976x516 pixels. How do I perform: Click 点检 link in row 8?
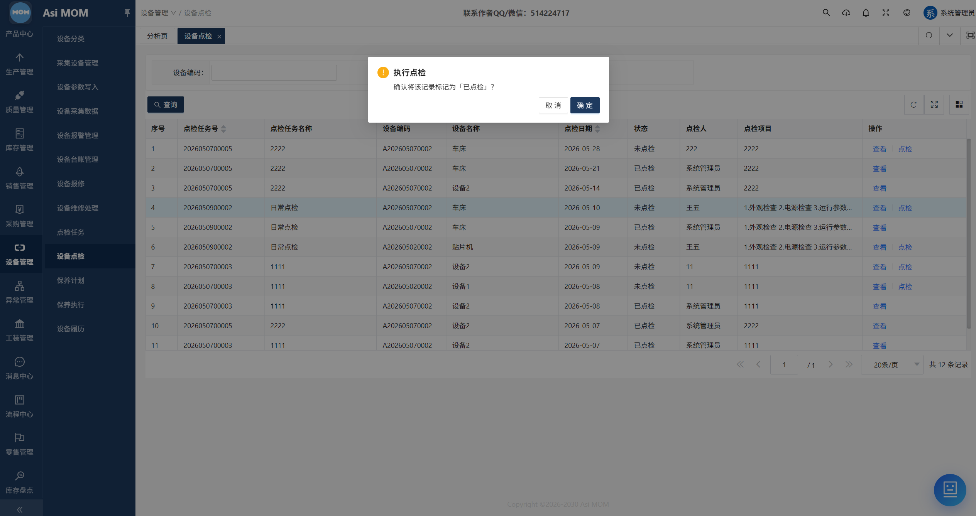point(905,287)
